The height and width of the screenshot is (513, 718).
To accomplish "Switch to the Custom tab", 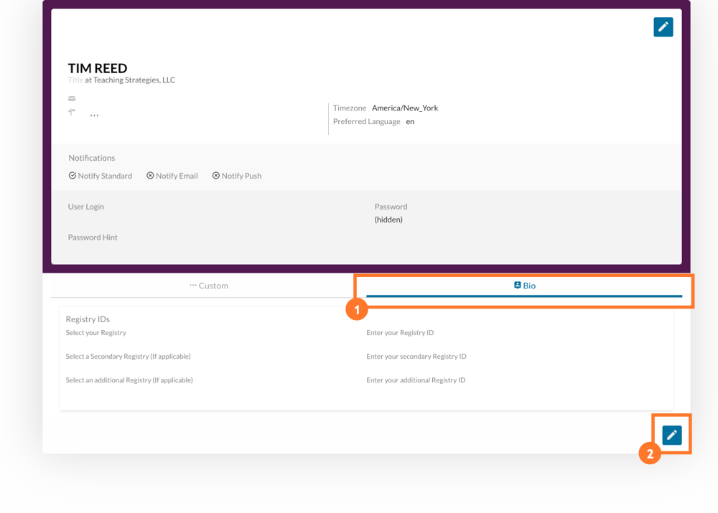I will coord(208,285).
